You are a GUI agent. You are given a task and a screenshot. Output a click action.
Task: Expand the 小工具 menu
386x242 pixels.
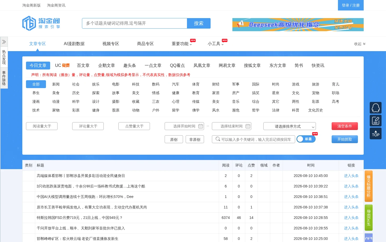[x=216, y=44]
